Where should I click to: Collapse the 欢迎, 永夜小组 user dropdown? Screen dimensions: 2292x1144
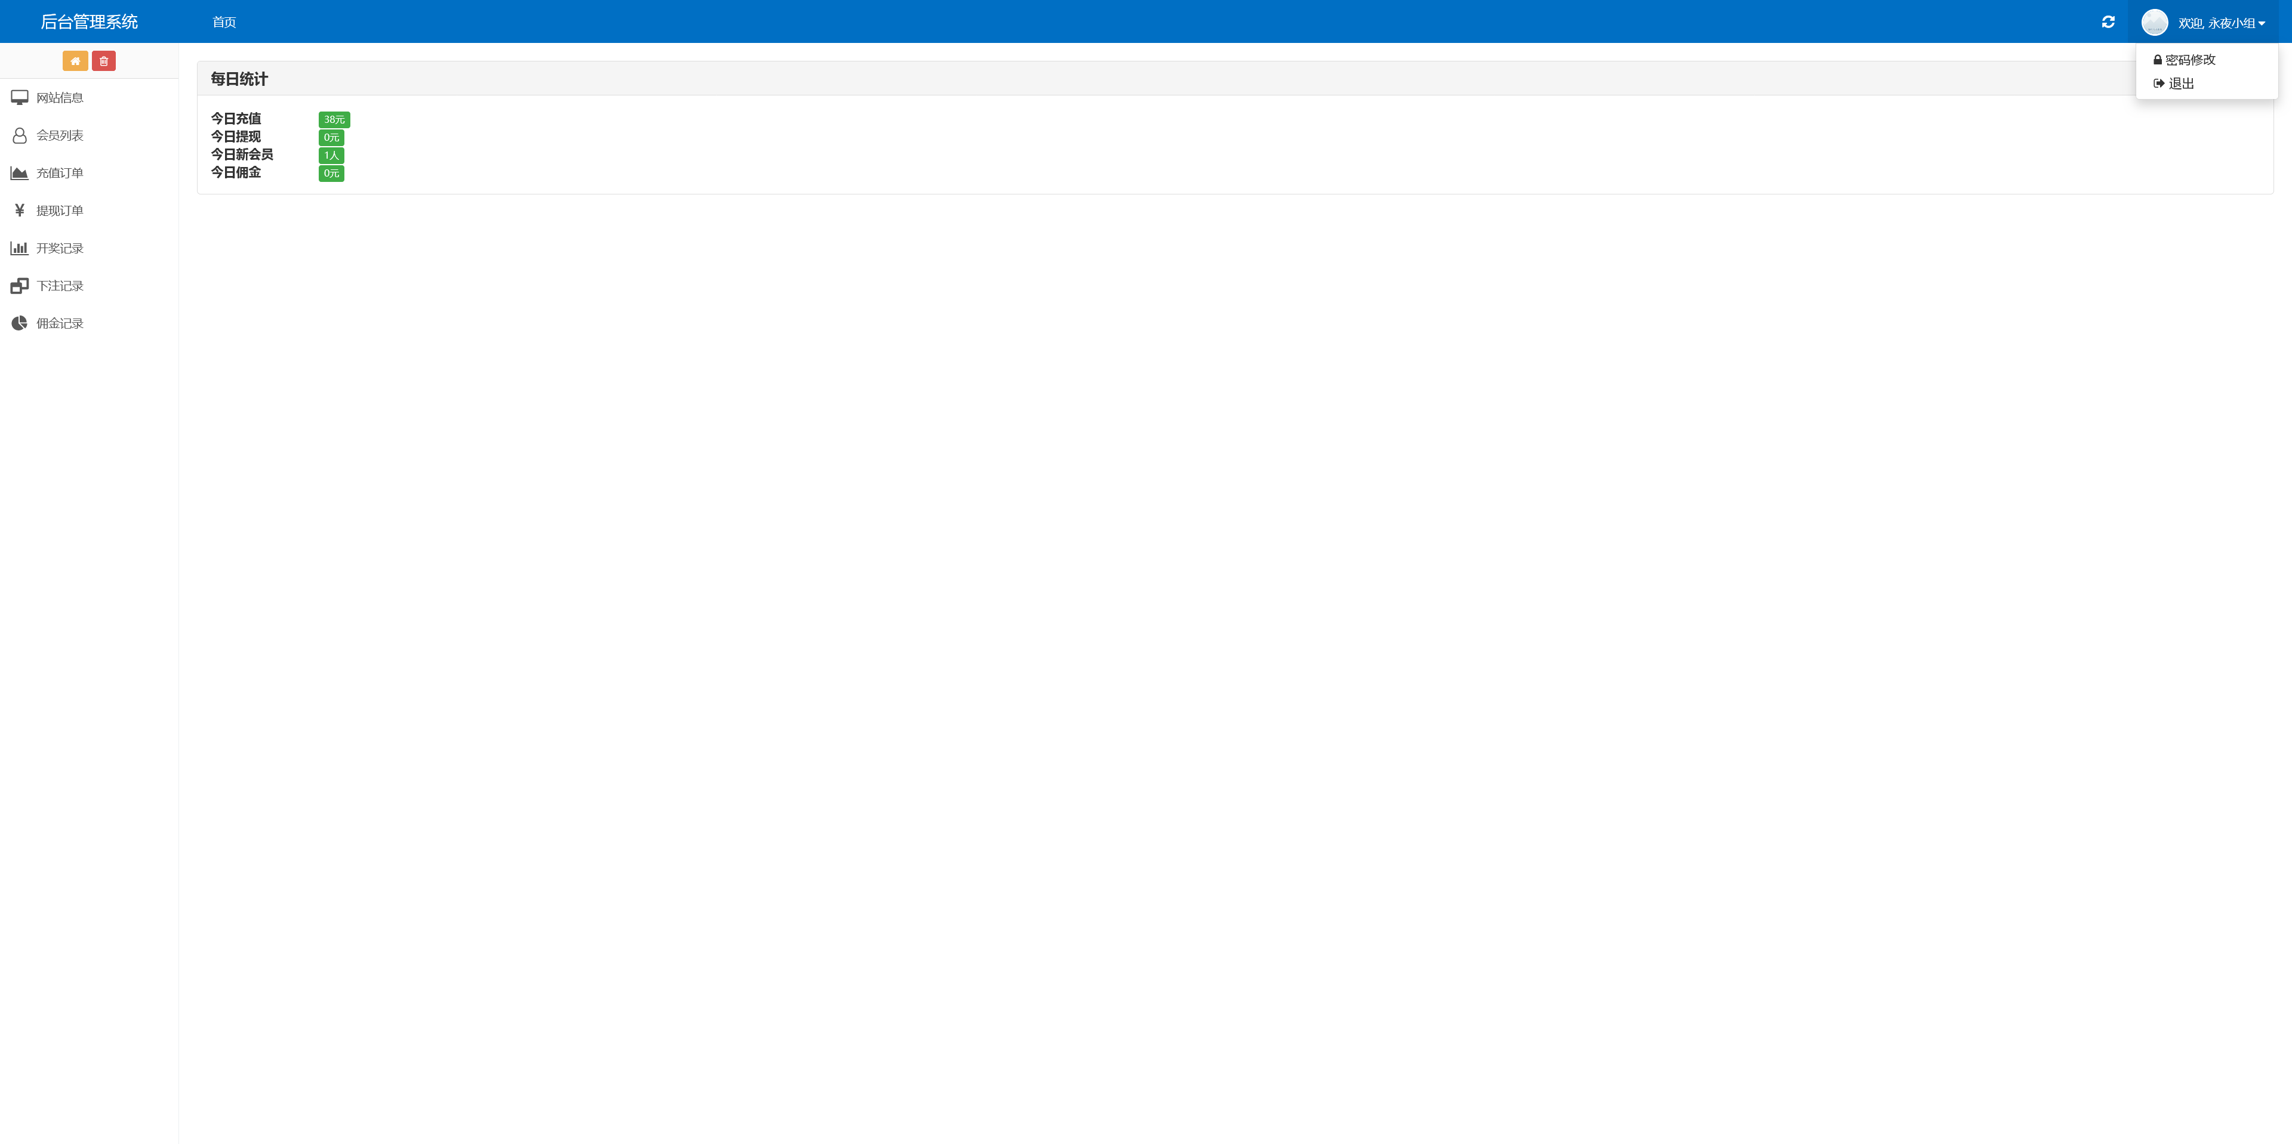pyautogui.click(x=2221, y=23)
